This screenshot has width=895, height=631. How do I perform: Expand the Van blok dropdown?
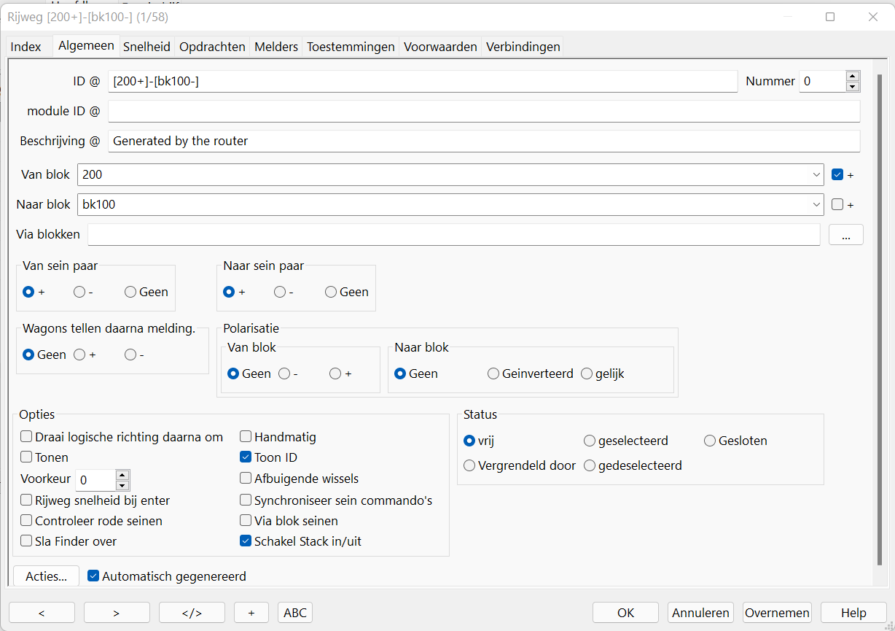(816, 175)
